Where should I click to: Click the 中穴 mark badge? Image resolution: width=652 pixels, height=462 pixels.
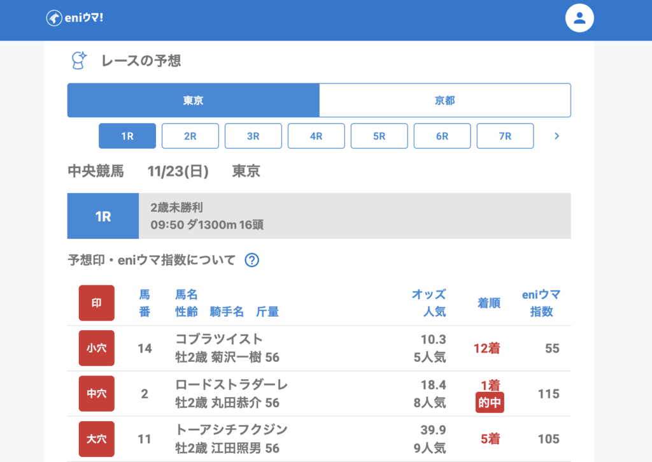pyautogui.click(x=96, y=393)
